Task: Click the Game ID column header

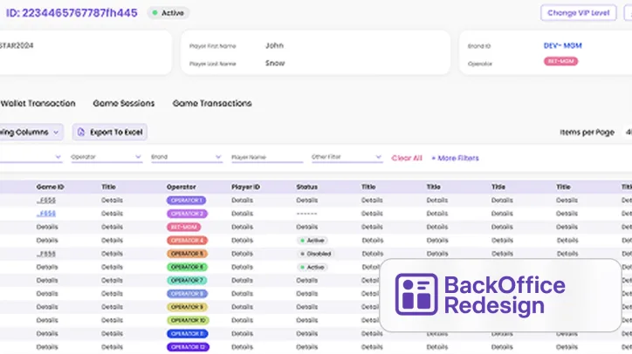Action: click(50, 187)
